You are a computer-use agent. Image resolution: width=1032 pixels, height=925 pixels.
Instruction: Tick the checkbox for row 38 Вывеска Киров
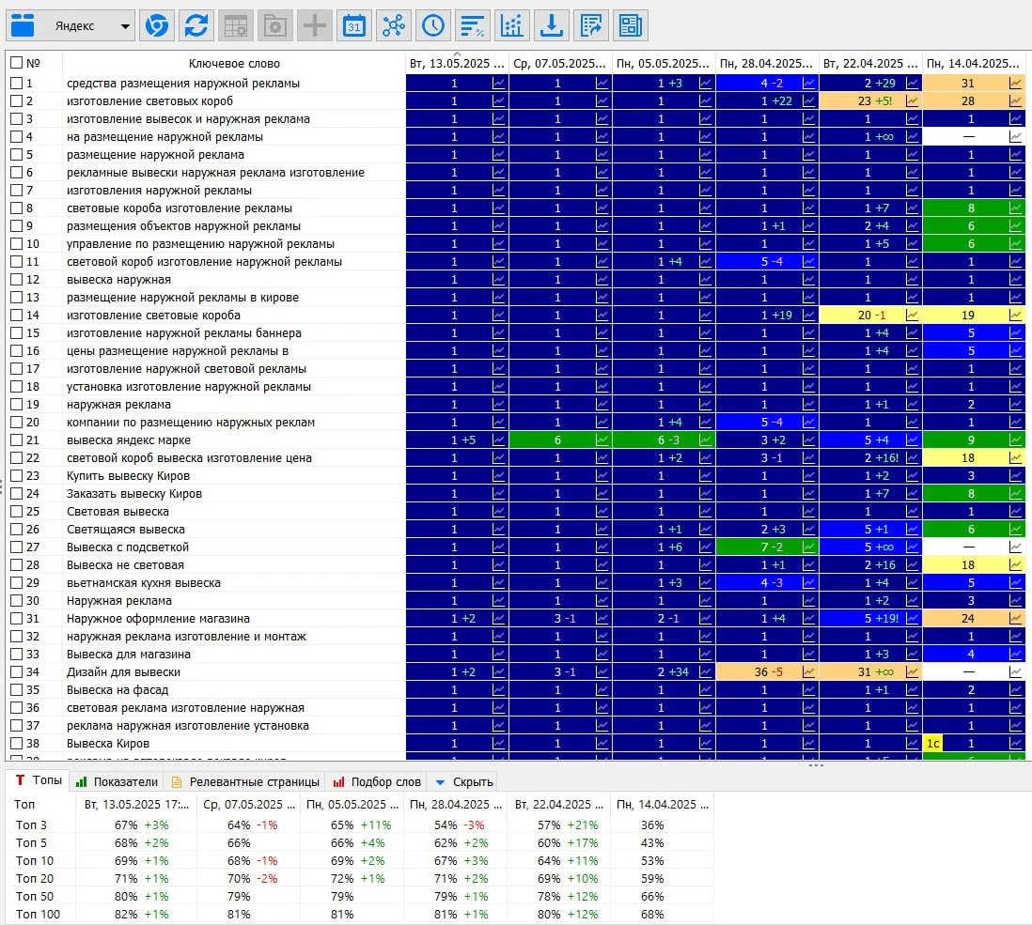[x=17, y=744]
